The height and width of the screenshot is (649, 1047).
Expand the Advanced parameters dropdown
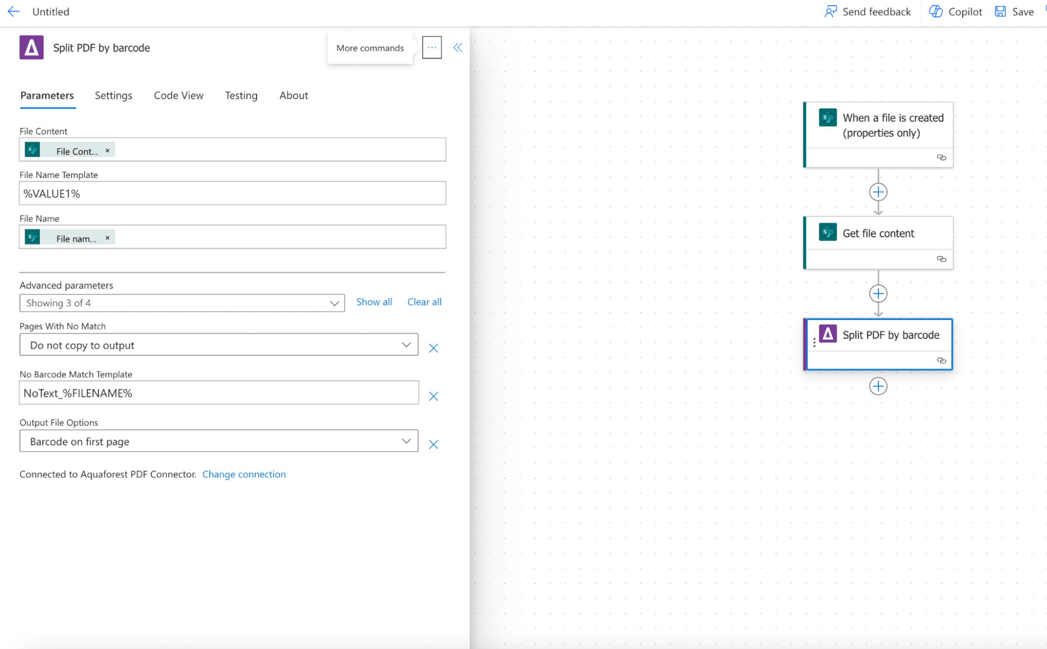click(x=335, y=303)
